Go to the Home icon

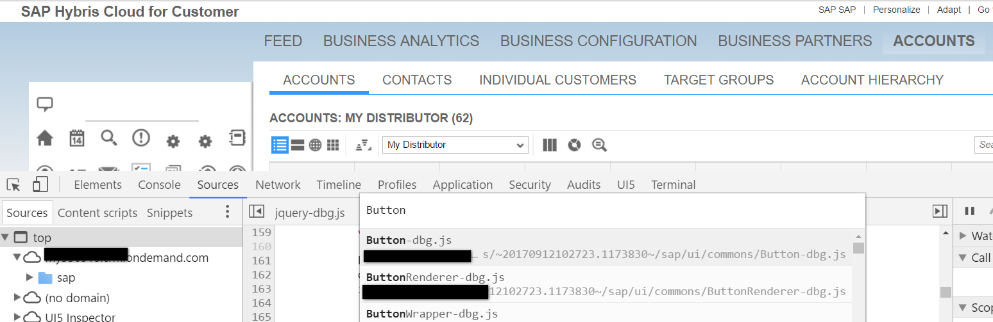pyautogui.click(x=45, y=138)
